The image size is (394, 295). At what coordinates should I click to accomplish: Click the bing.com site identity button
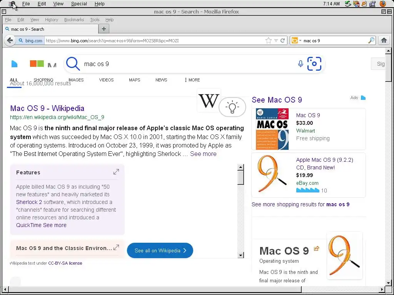pos(30,40)
